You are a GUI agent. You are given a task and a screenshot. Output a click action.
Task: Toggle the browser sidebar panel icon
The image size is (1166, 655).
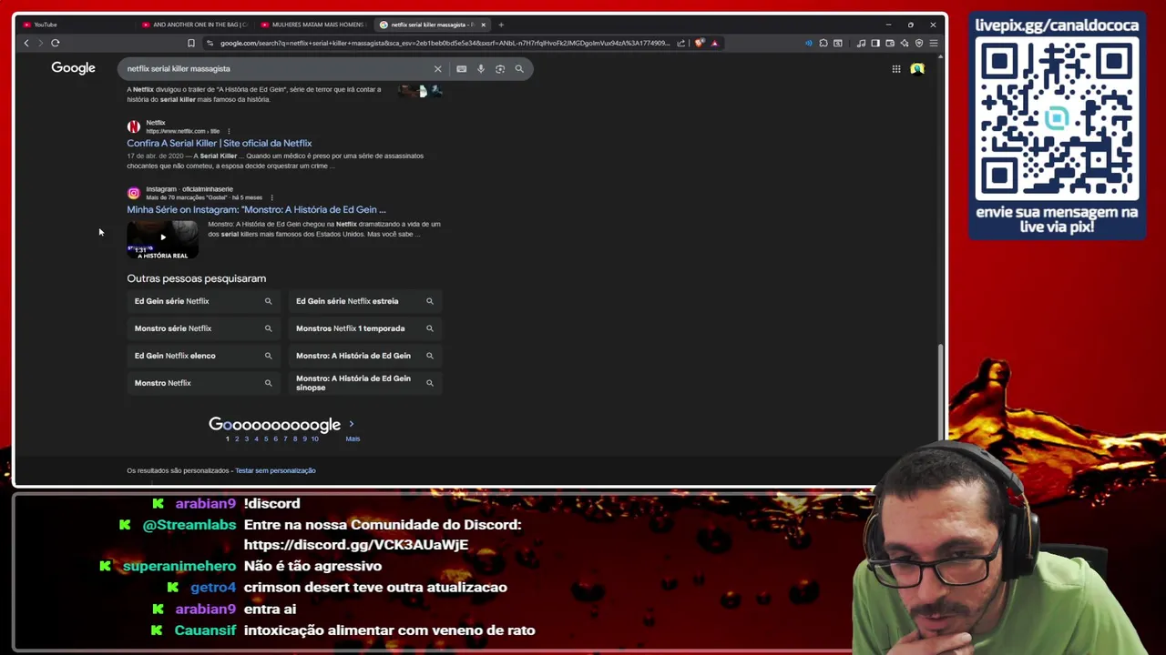[x=875, y=43]
